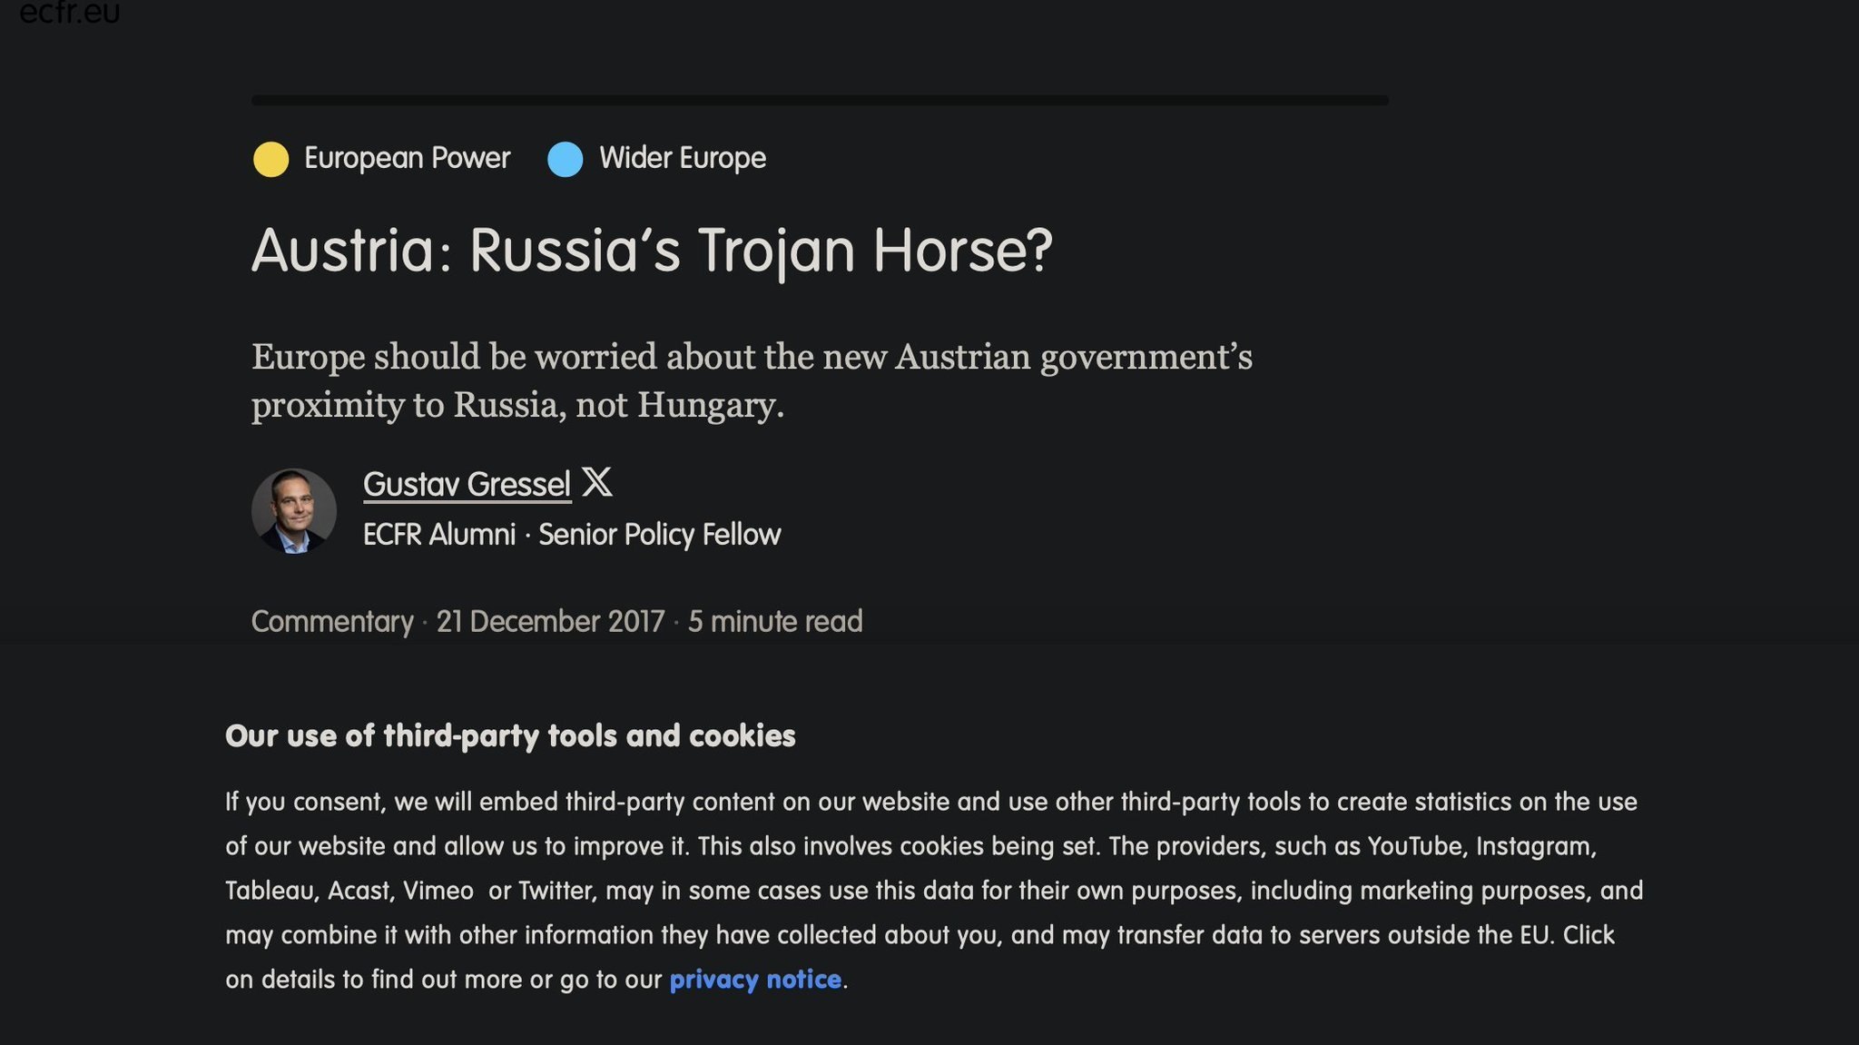Click the yellow European Power topic dot
Viewport: 1859px width, 1045px height.
270,159
